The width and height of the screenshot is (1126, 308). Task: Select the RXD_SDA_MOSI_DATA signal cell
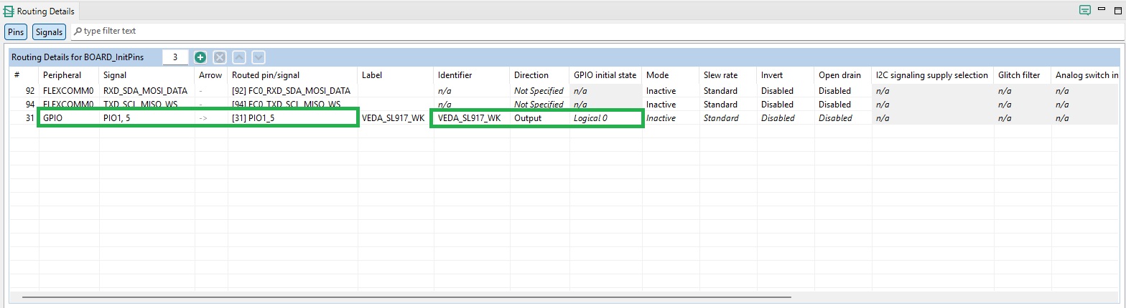147,91
